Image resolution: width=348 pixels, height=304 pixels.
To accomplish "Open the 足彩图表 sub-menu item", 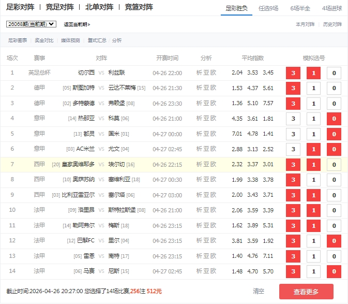I will pos(18,40).
